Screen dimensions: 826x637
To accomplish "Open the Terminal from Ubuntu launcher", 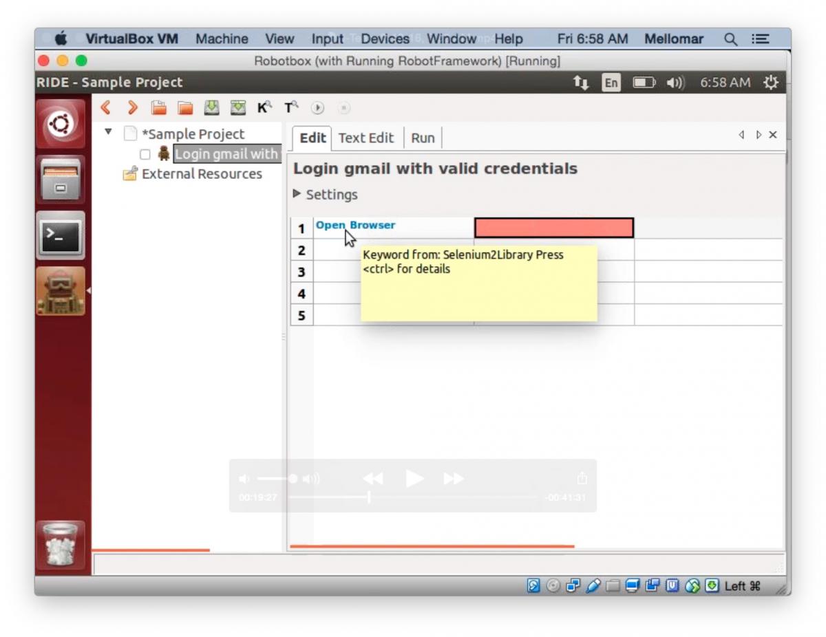I will click(61, 235).
